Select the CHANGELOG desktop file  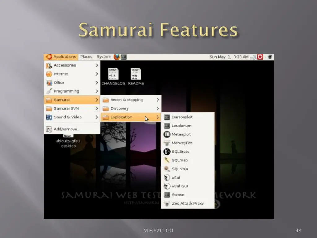pyautogui.click(x=113, y=77)
